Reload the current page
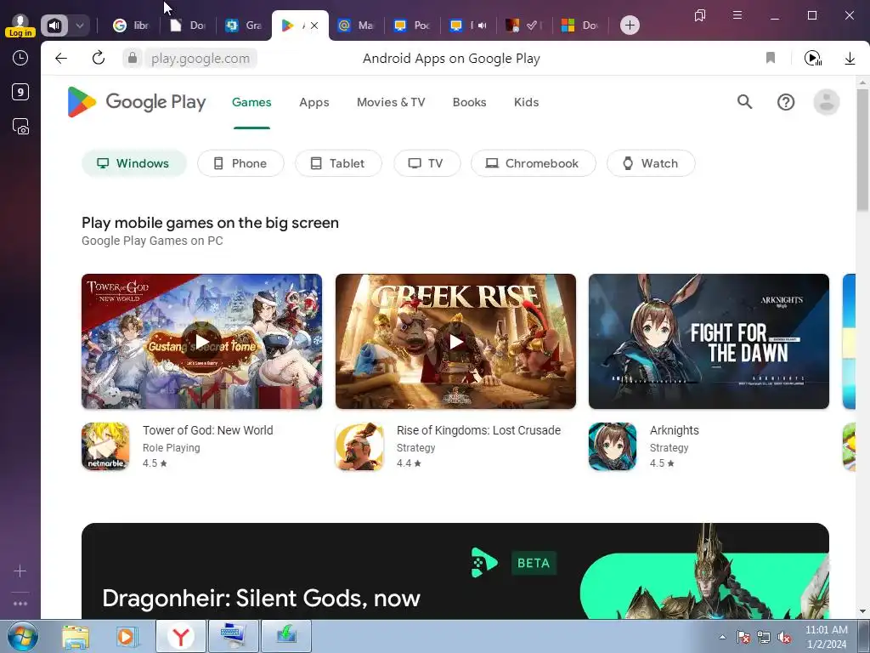 [x=99, y=58]
